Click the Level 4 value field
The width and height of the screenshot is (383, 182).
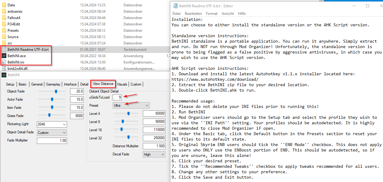154,113
